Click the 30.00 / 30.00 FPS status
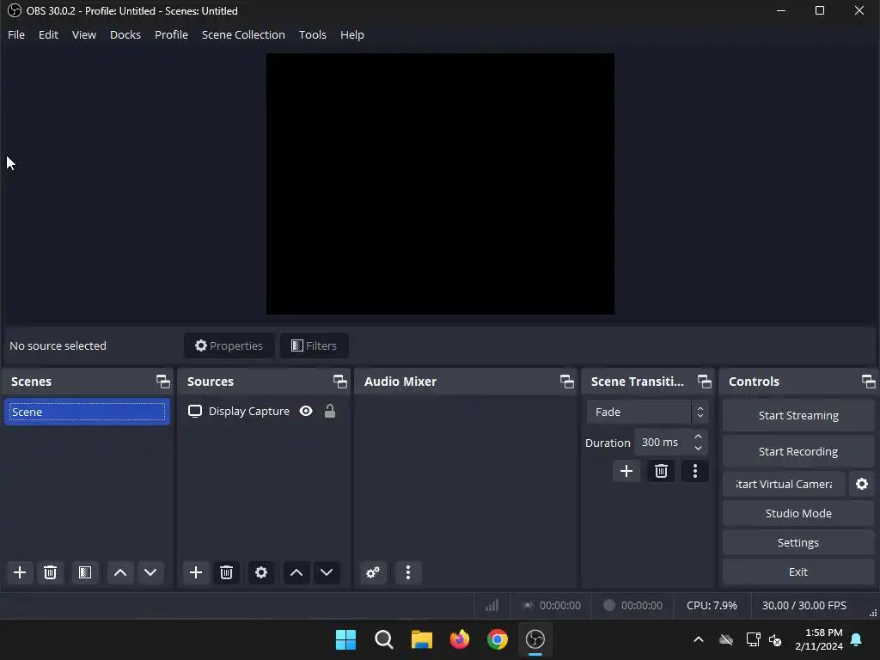 click(x=804, y=606)
